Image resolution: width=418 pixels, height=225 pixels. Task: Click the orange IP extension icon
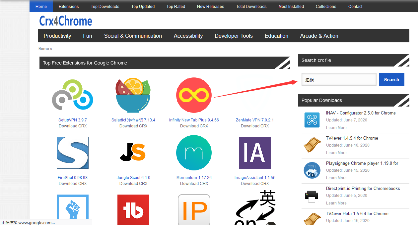click(x=194, y=210)
